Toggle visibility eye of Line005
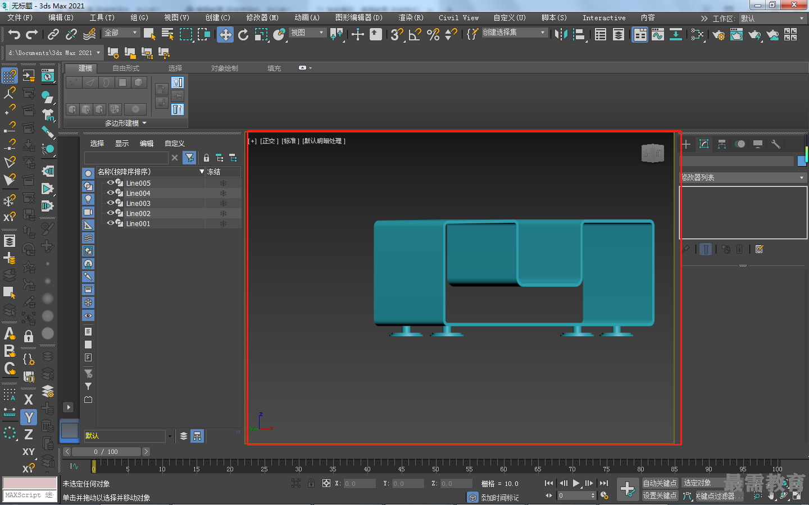The image size is (809, 505). 111,183
